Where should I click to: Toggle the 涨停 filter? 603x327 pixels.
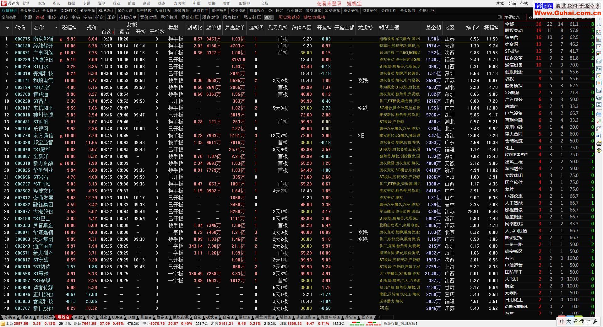52,17
